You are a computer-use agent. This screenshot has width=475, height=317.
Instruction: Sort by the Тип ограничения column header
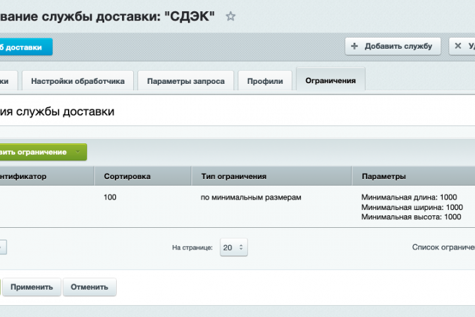(x=271, y=176)
